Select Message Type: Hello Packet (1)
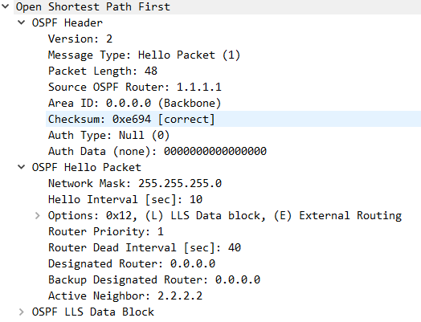The height and width of the screenshot is (322, 421). (144, 55)
